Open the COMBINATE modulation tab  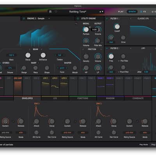click(x=138, y=98)
